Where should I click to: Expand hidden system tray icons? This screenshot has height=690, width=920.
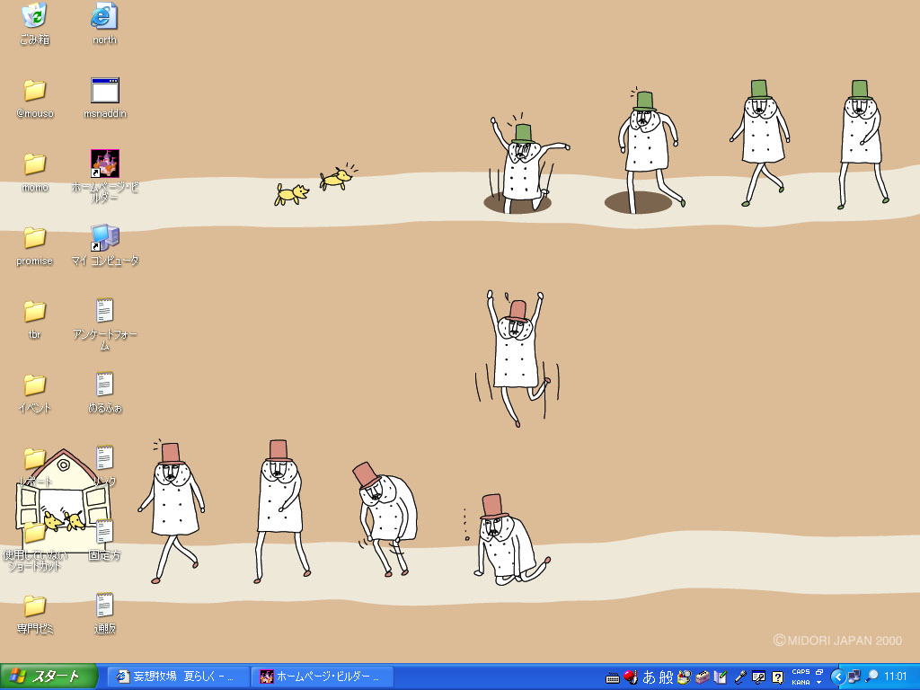pos(837,677)
